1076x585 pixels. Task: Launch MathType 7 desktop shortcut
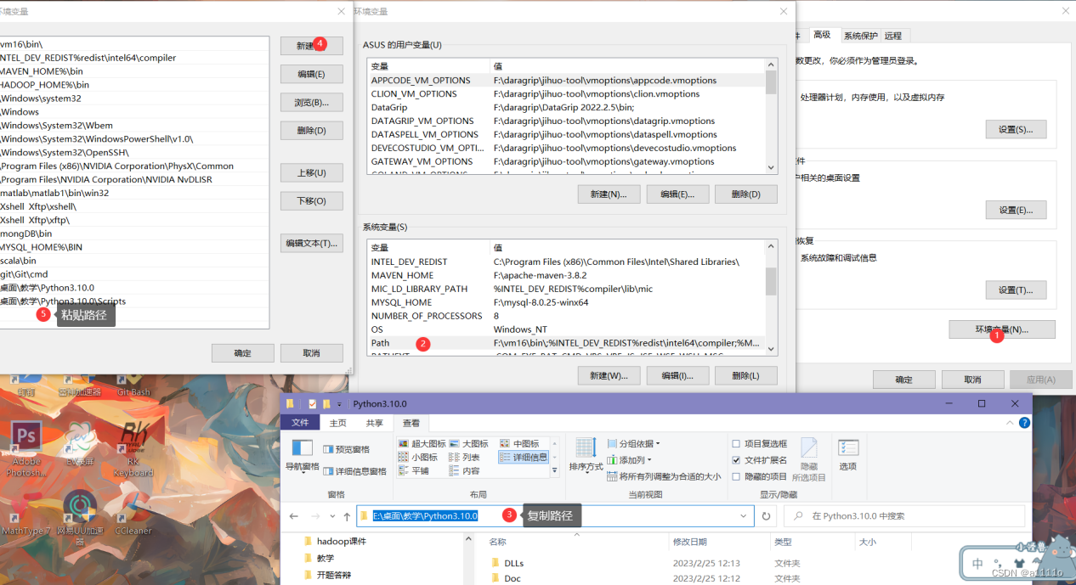pos(25,514)
